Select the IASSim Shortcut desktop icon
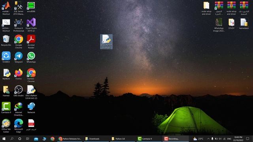The width and height of the screenshot is (253, 142). click(6, 25)
